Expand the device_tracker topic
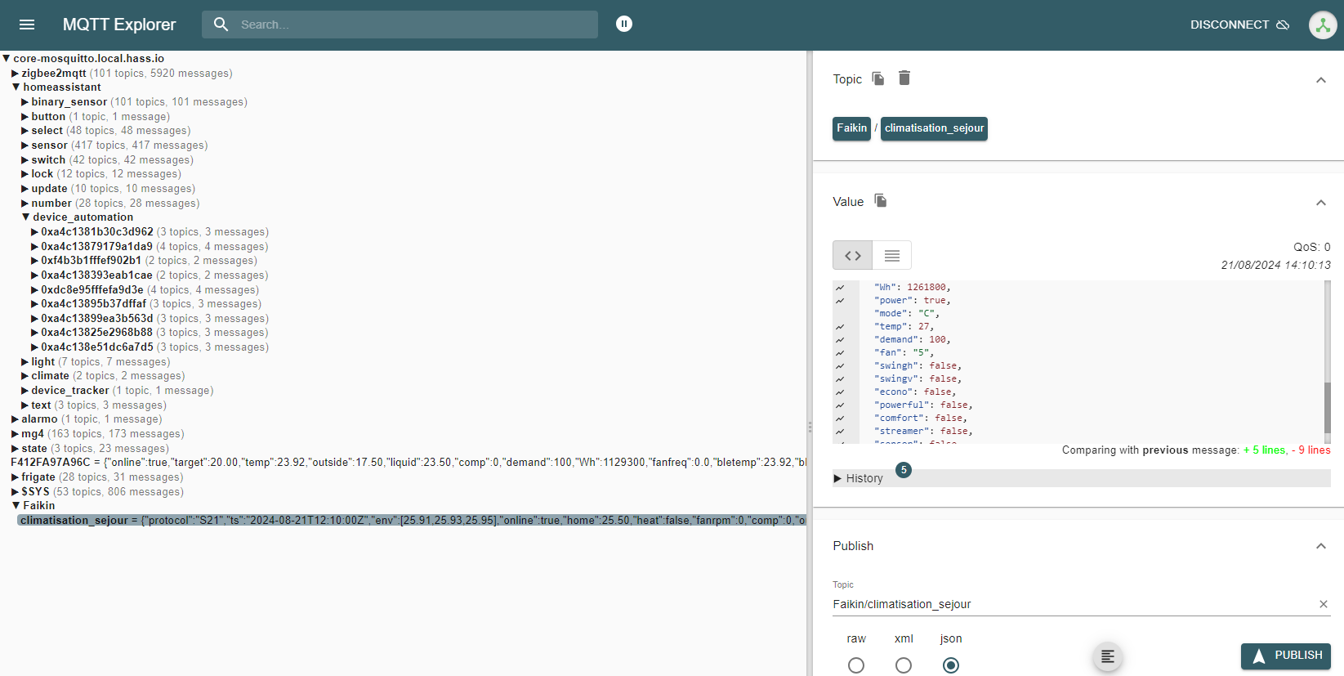Viewport: 1344px width, 676px height. point(25,391)
